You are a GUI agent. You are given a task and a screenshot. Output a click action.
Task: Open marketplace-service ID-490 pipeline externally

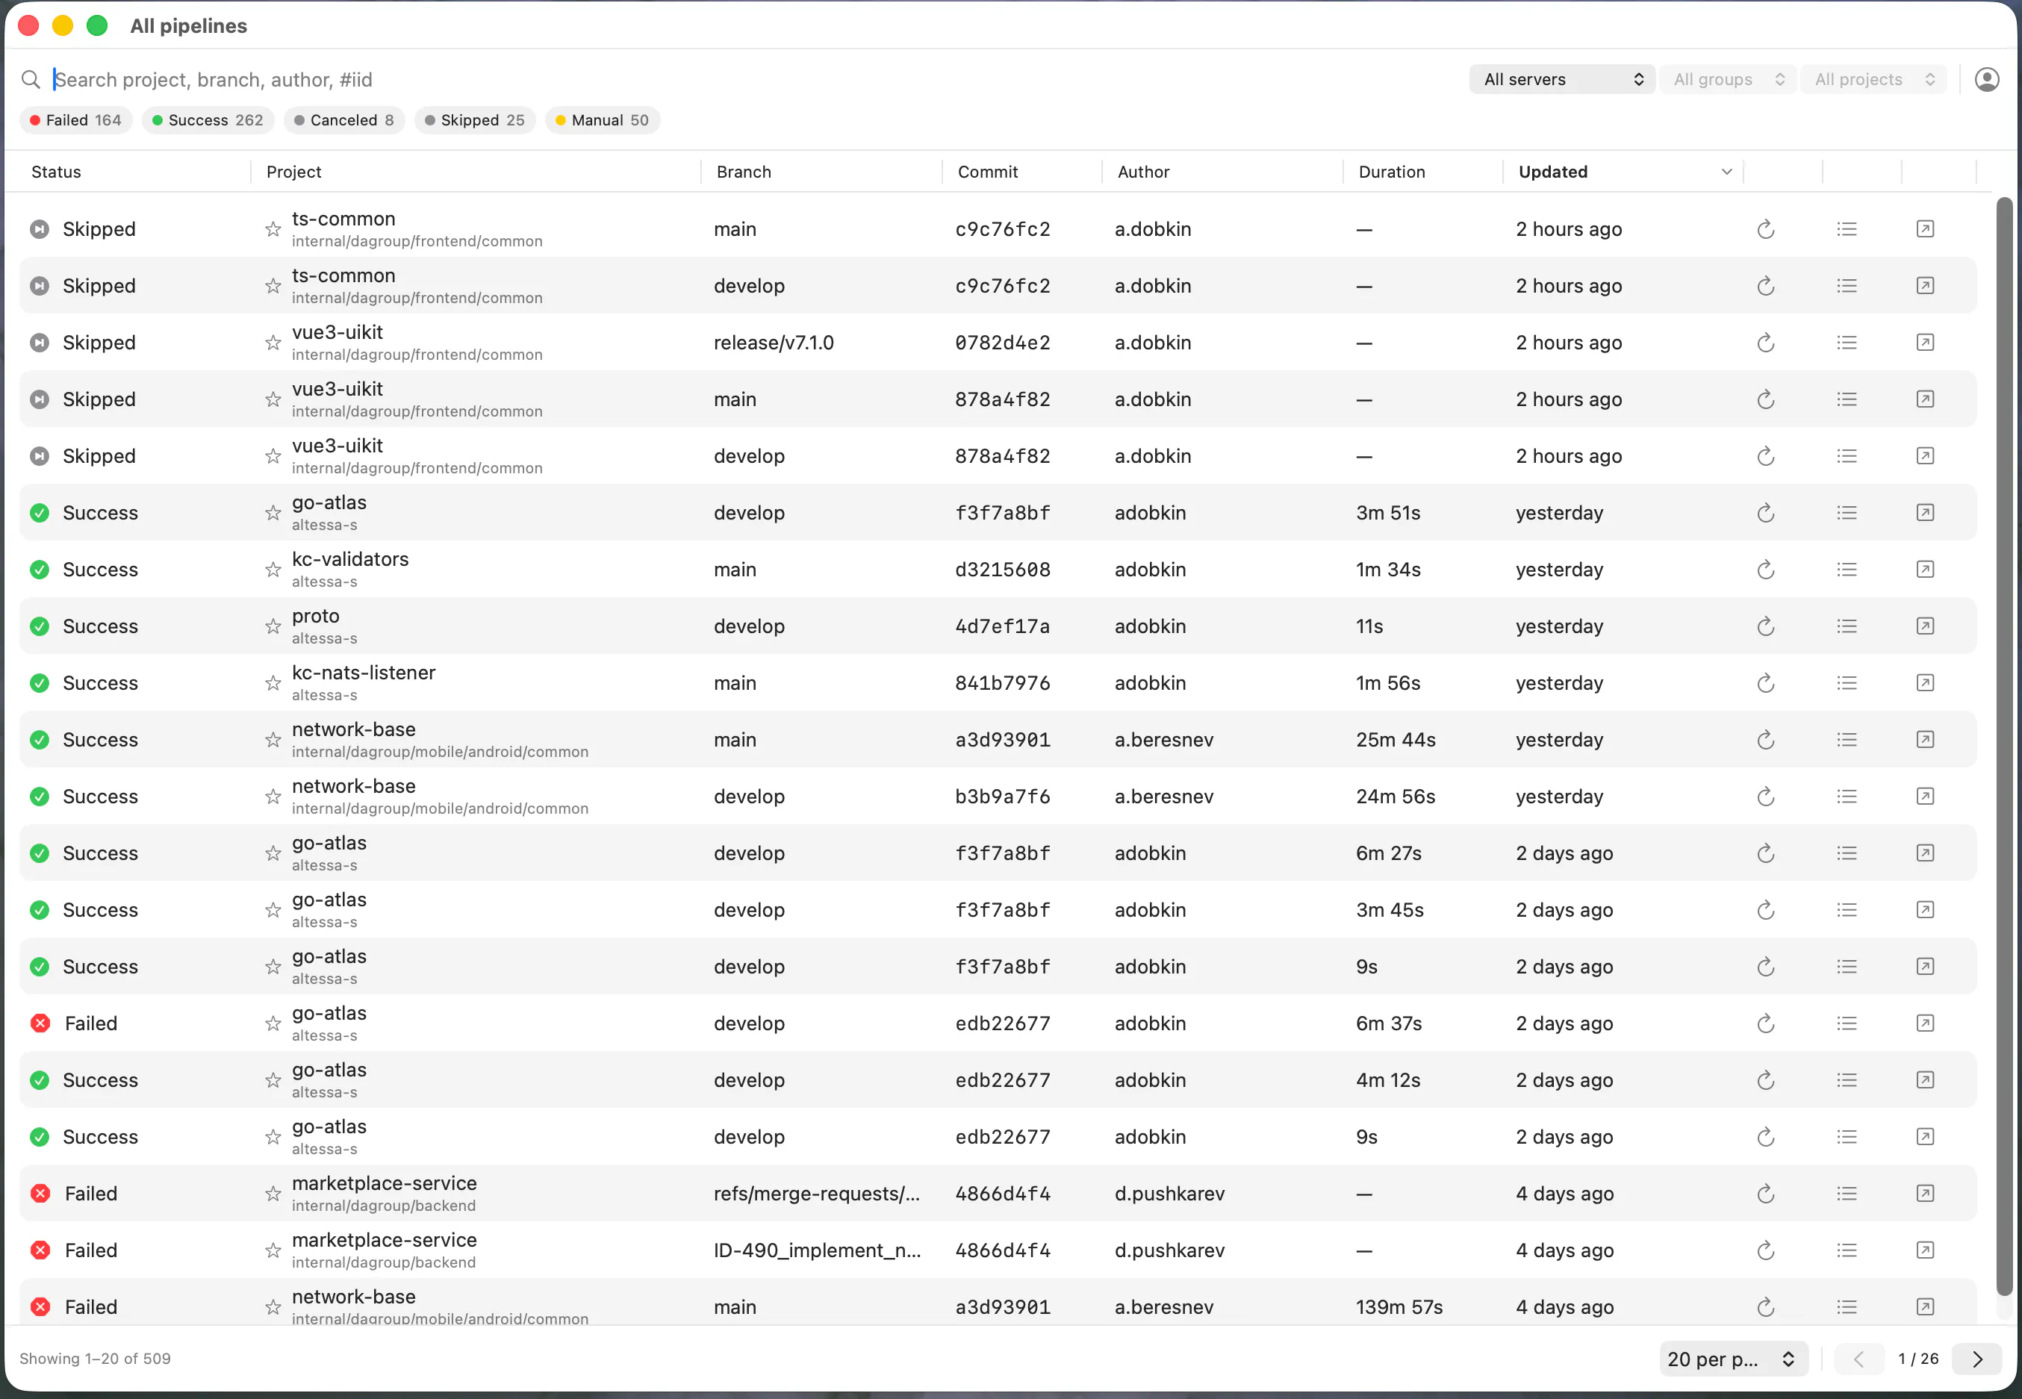click(1925, 1251)
